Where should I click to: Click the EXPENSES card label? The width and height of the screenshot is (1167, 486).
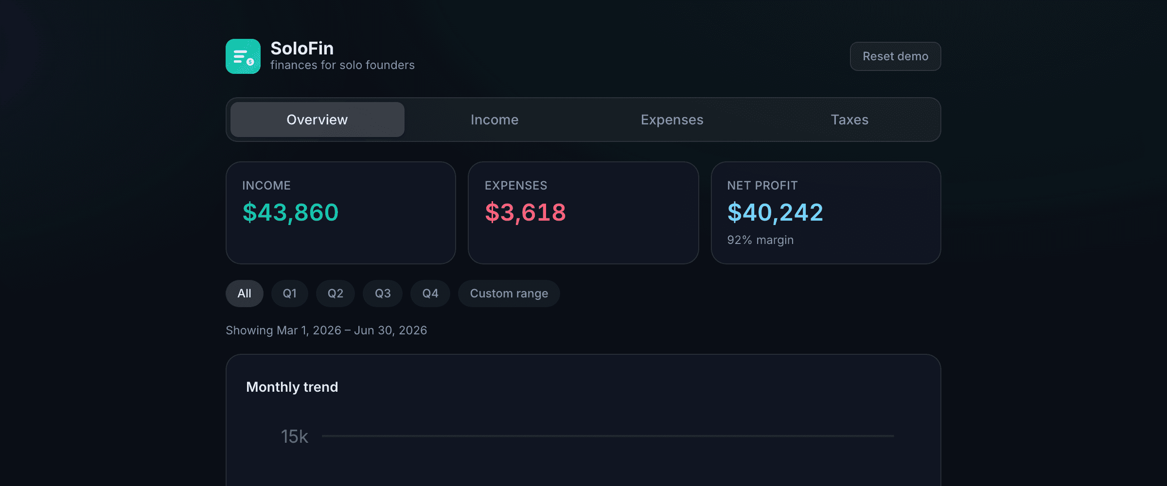516,186
